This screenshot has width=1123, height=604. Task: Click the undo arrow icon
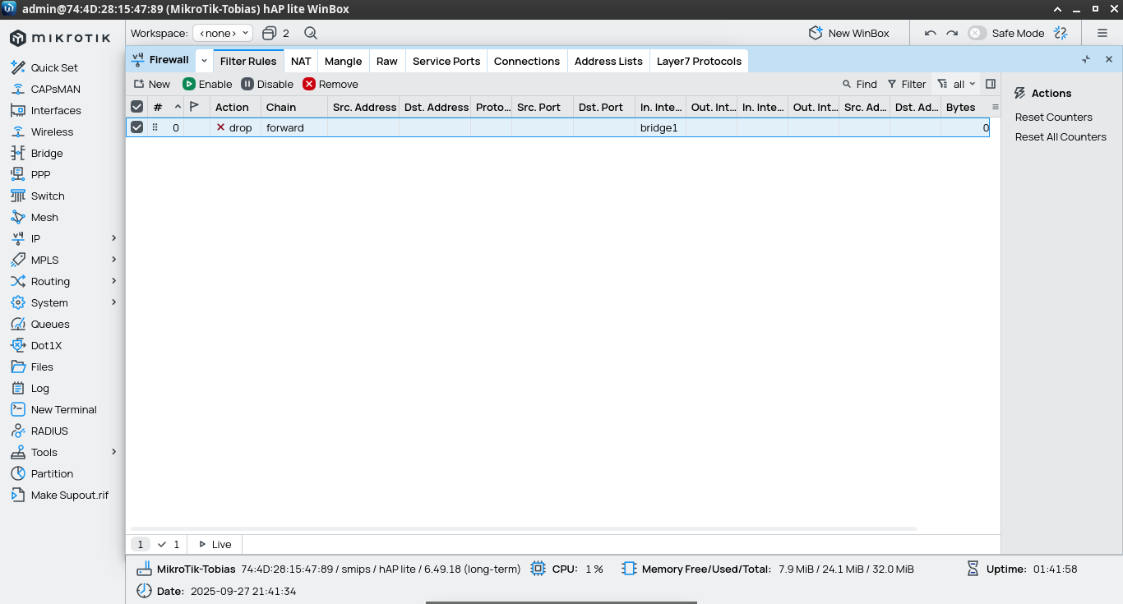(x=931, y=34)
